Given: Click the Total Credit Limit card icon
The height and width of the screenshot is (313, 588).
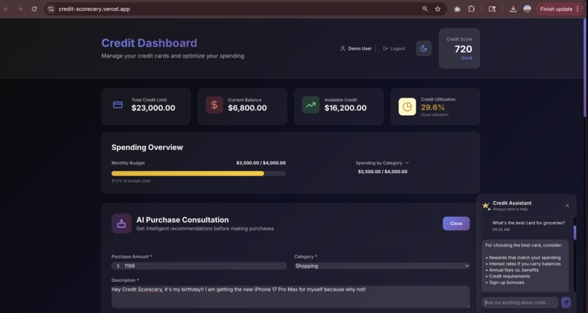Looking at the screenshot, I should click(117, 105).
